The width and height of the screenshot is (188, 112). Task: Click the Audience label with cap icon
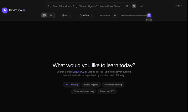[x=105, y=15]
